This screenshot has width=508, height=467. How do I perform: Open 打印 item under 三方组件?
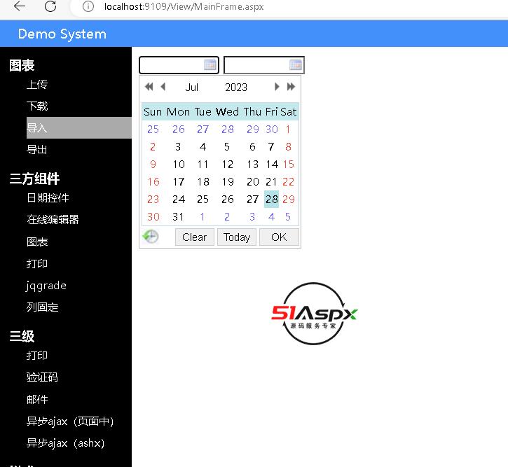tap(37, 263)
